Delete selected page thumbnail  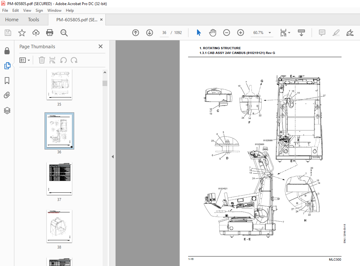coord(42,60)
